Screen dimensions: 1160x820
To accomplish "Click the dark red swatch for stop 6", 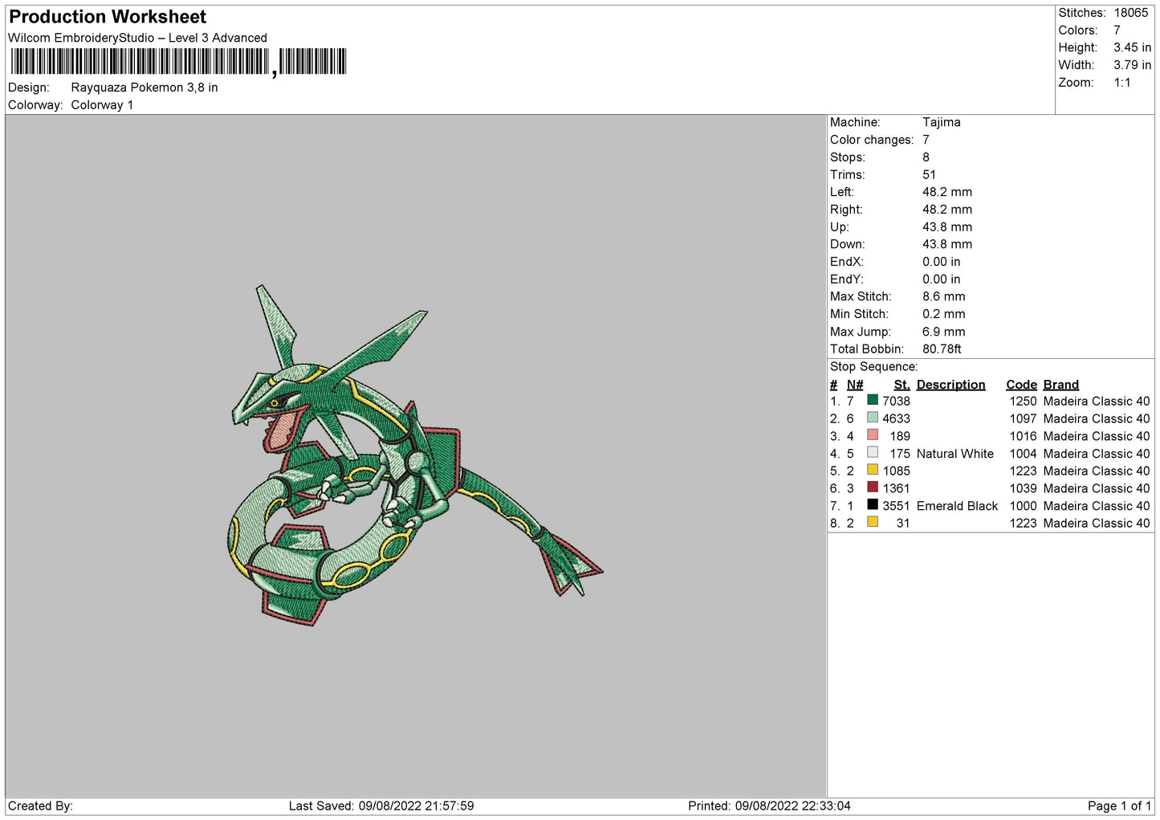I will tap(873, 488).
